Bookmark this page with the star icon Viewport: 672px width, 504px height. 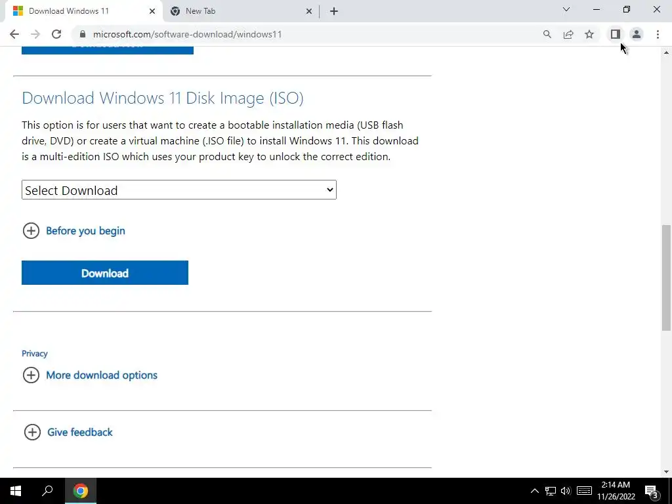589,34
